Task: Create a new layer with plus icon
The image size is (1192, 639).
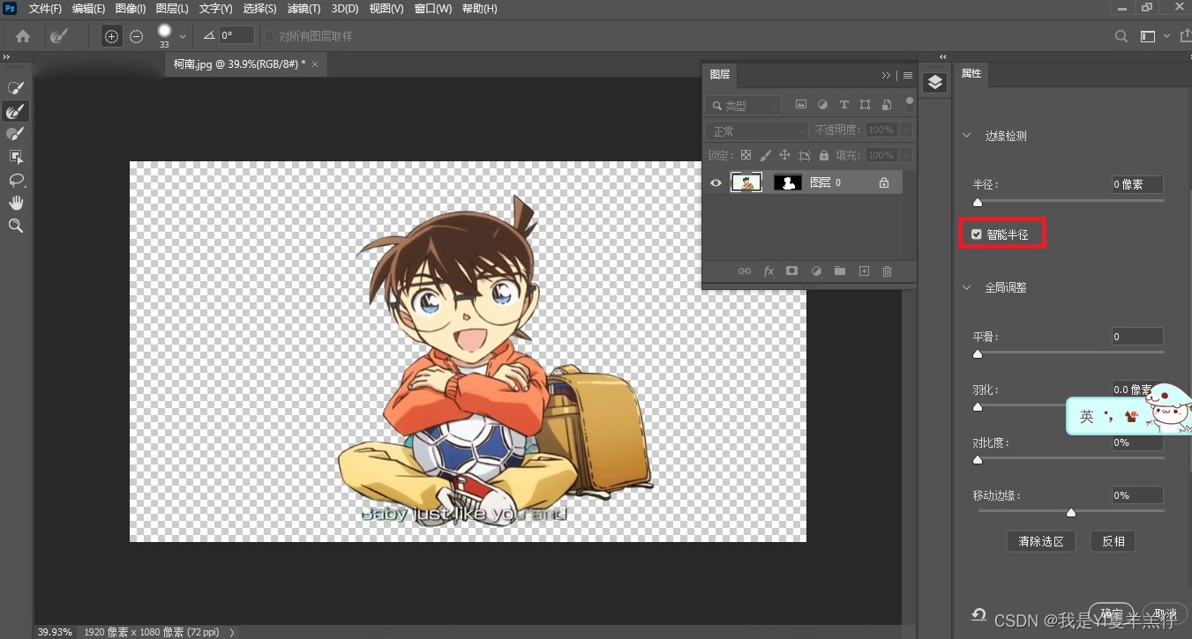Action: (x=864, y=271)
